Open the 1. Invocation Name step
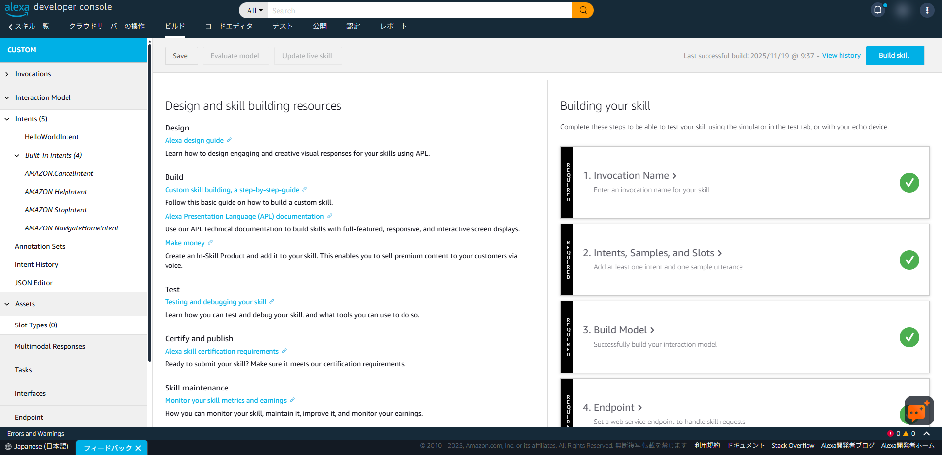This screenshot has height=455, width=942. point(630,175)
